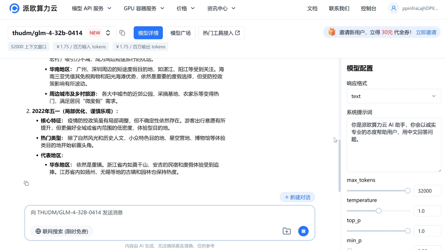The image size is (446, 250).
Task: Click the gift icon in invite banner
Action: coord(332,32)
